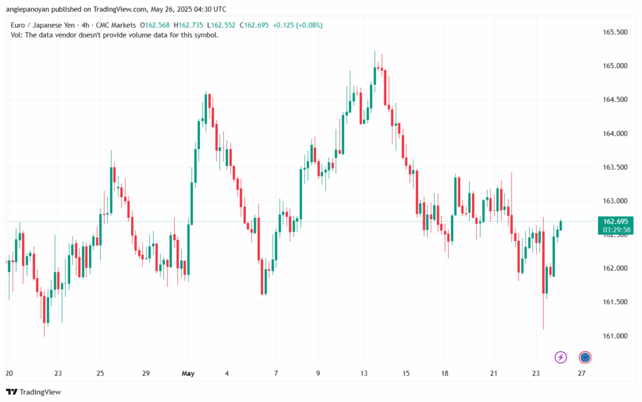
Task: Click date 20 on the time axis
Action: (x=10, y=374)
